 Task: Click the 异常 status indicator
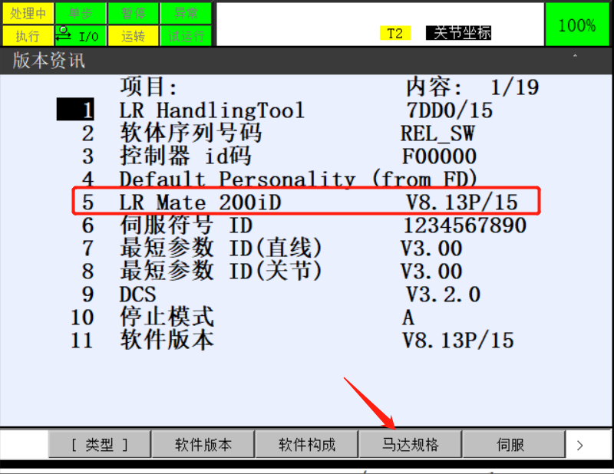(186, 13)
